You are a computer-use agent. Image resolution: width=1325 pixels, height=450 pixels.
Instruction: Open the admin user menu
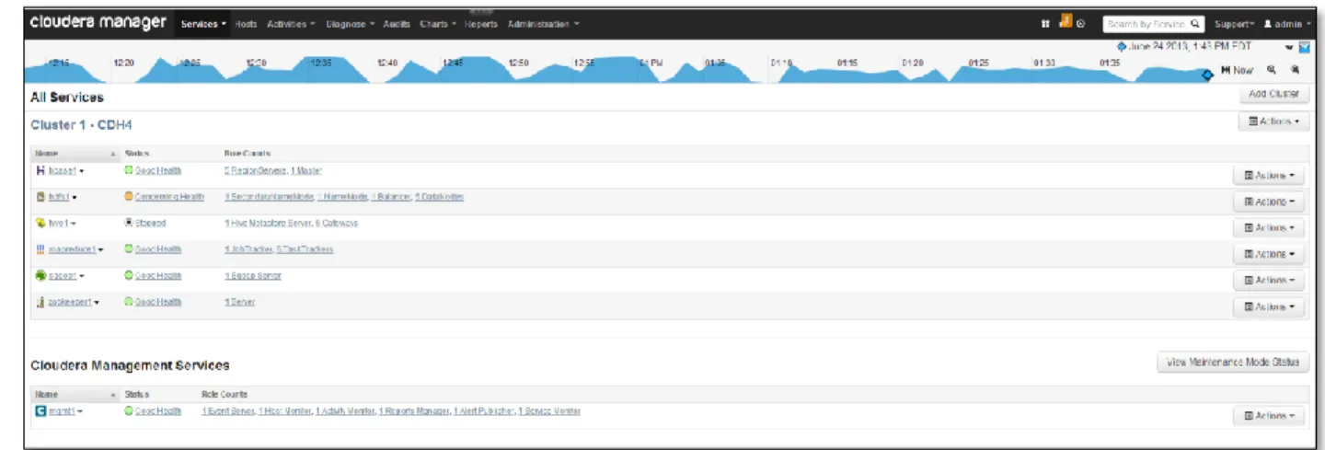click(x=1287, y=24)
